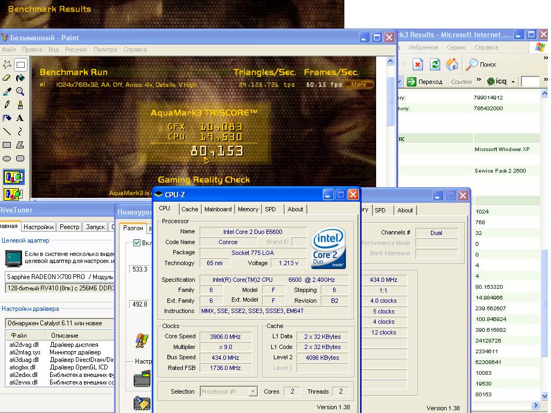Click the icq search input field
551x413 pixels.
[530, 82]
